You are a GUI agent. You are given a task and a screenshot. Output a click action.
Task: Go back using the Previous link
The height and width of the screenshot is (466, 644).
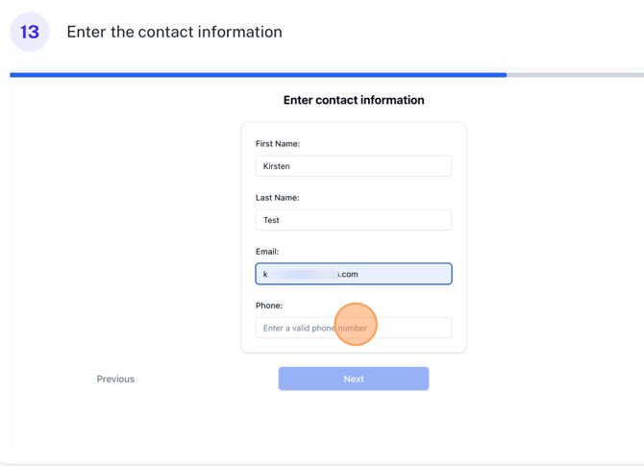[115, 379]
